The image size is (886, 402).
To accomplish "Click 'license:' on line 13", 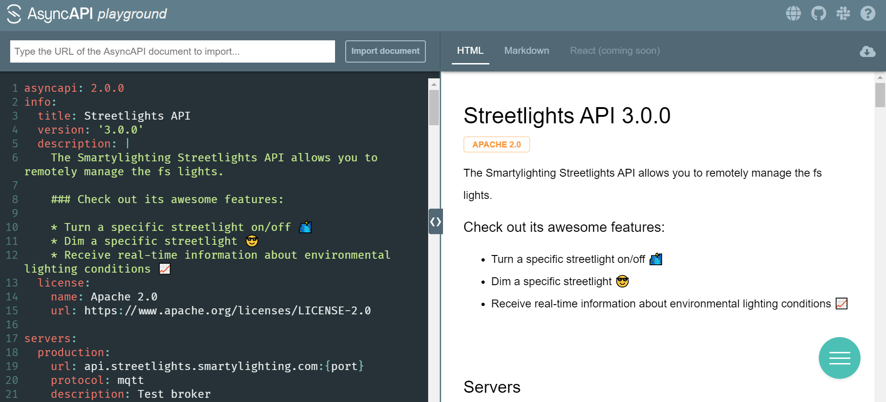I will (64, 283).
